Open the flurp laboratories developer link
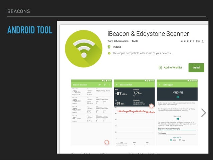 coord(118,41)
